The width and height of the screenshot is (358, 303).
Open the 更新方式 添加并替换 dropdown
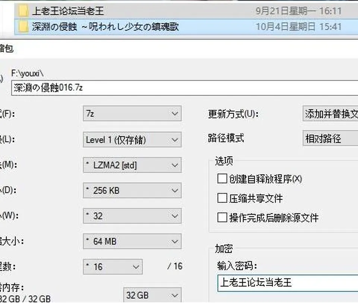tap(330, 113)
